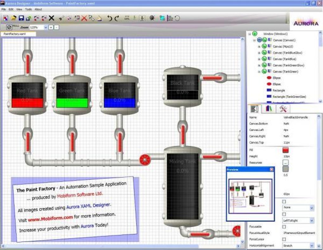The width and height of the screenshot is (323, 250).
Task: Open the Zoom percentage dropdown
Action: [x=46, y=27]
